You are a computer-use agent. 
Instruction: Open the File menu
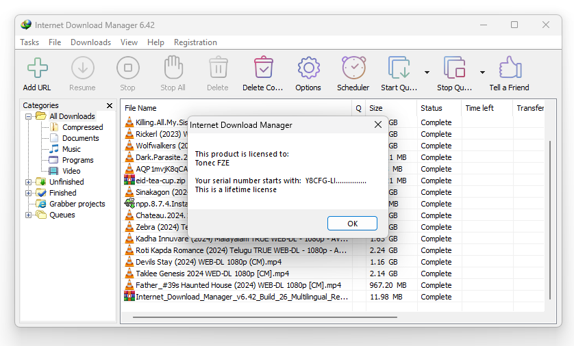tap(55, 42)
